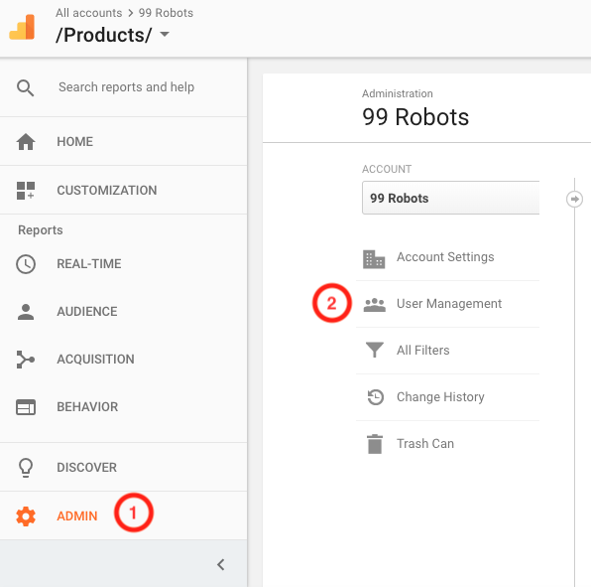Click the circled arrow next to the account column
The width and height of the screenshot is (591, 587).
click(574, 199)
